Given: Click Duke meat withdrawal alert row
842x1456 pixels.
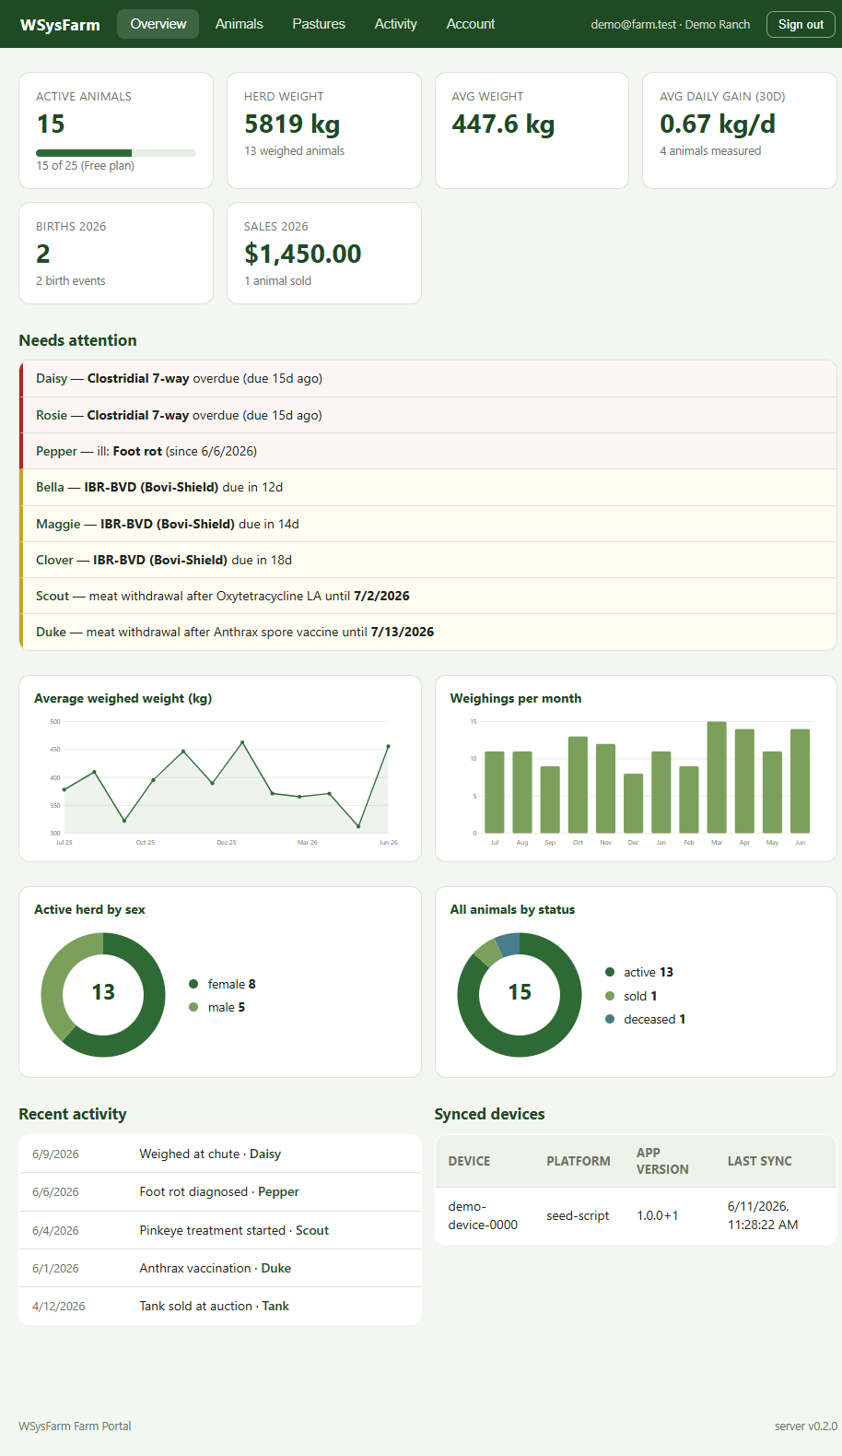Looking at the screenshot, I should tap(427, 632).
